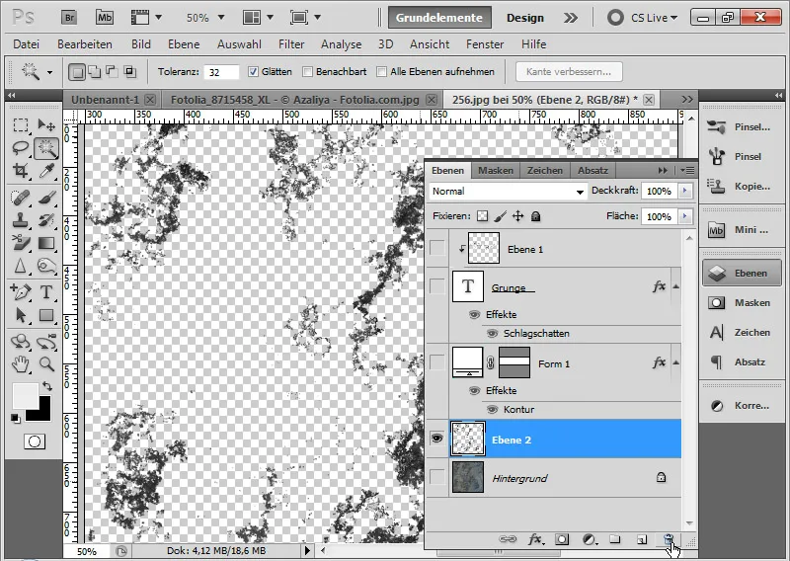This screenshot has height=561, width=790.
Task: Open the Deckkraft opacity slider arrow
Action: coord(684,191)
